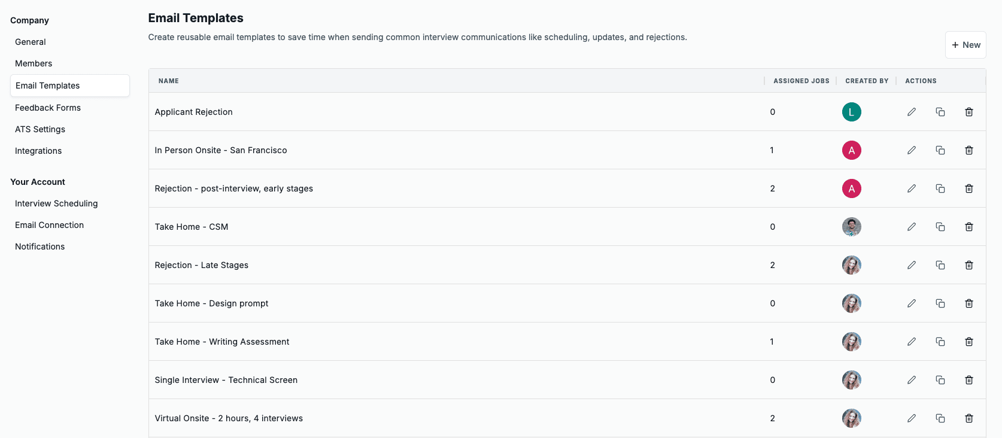This screenshot has height=438, width=1002.
Task: Create a New email template
Action: [965, 45]
